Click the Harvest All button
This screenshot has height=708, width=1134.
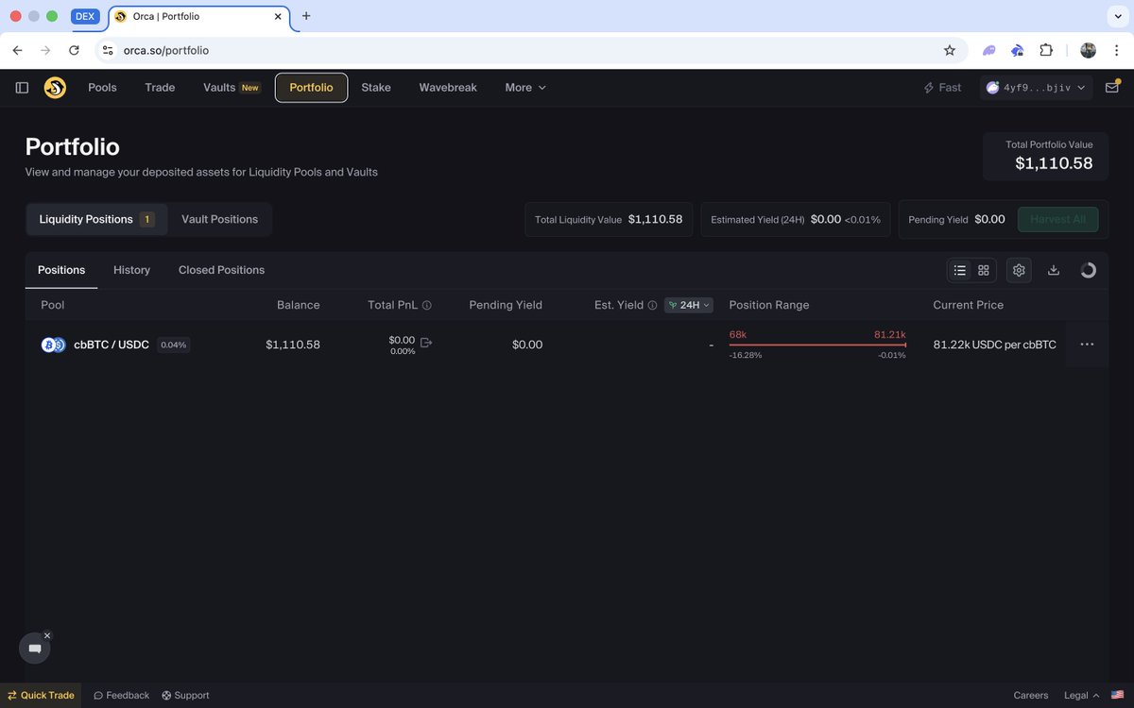1057,219
